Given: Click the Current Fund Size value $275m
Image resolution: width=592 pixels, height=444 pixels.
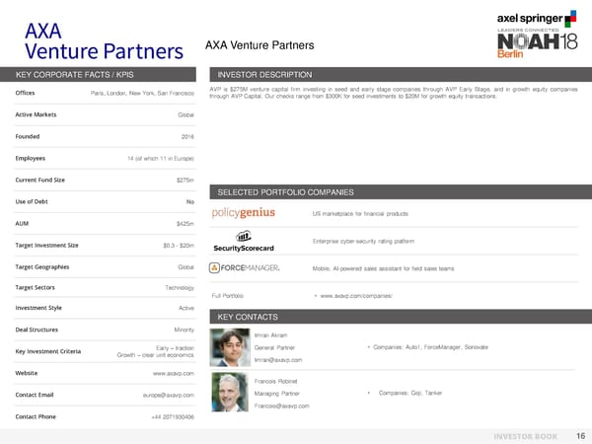Looking at the screenshot, I should click(x=185, y=180).
